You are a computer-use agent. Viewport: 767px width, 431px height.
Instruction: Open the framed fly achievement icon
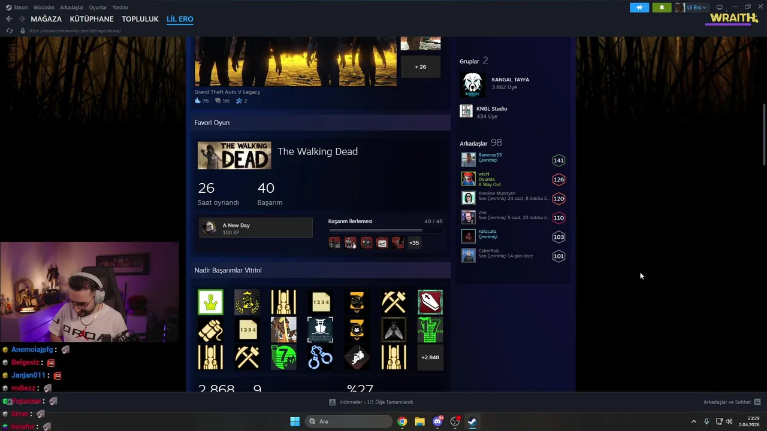pos(394,330)
